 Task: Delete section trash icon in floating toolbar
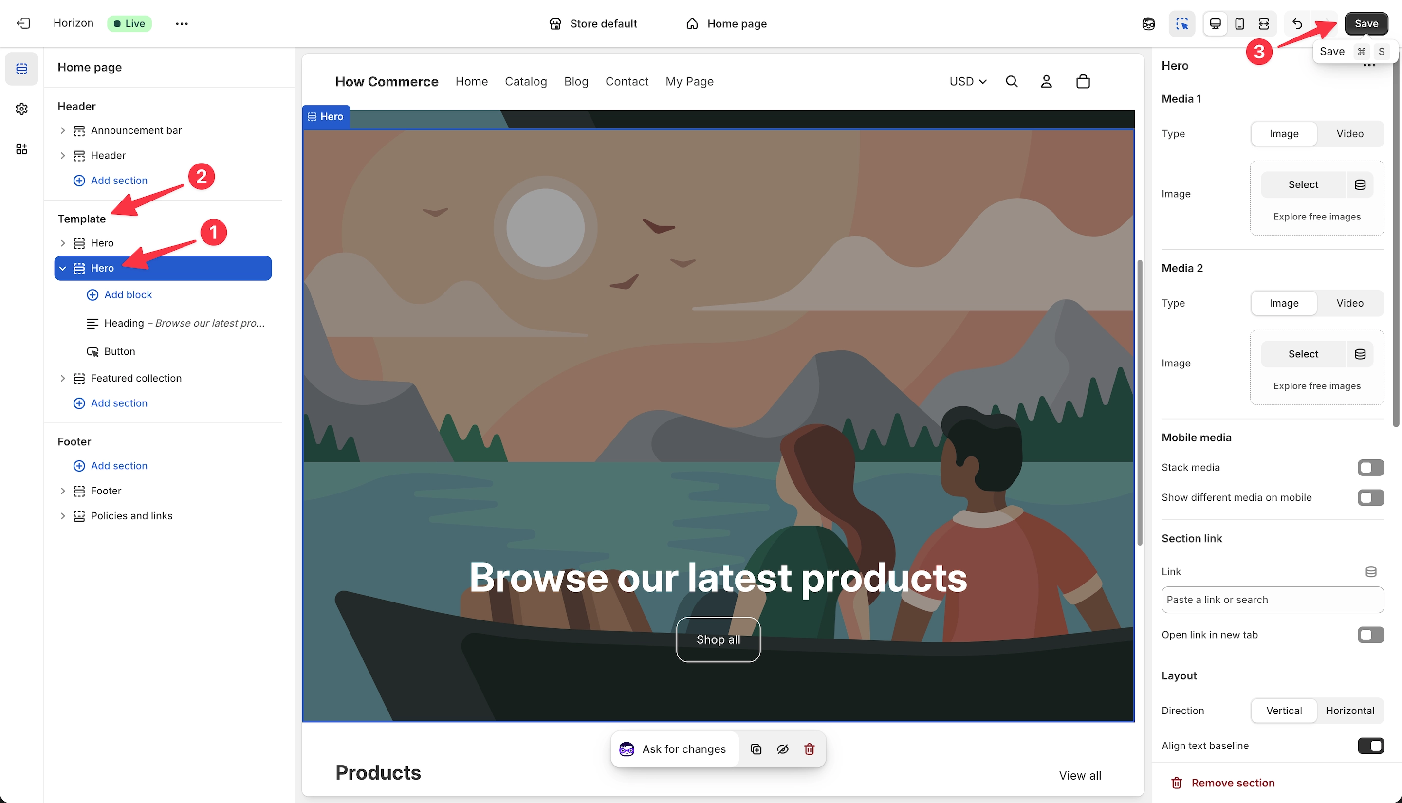[x=809, y=749]
